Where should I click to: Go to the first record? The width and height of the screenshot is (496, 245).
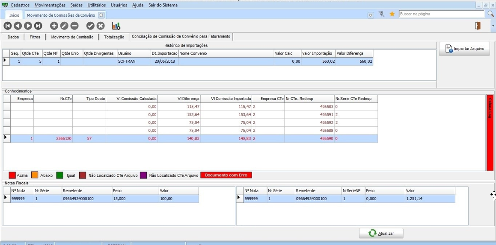pos(7,26)
